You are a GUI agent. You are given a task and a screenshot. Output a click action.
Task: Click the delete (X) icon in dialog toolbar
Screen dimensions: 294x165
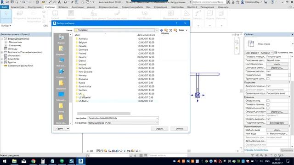pos(170,30)
